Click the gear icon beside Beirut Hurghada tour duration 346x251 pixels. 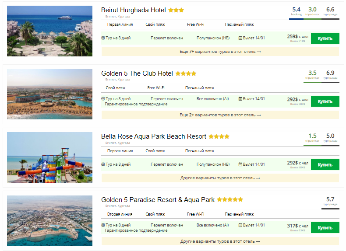(x=103, y=38)
